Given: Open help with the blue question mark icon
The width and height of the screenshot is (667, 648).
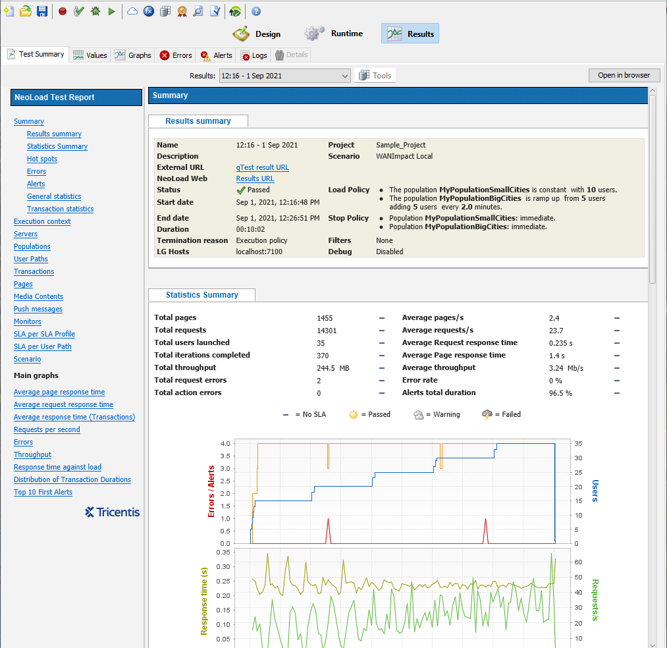Looking at the screenshot, I should pyautogui.click(x=256, y=11).
